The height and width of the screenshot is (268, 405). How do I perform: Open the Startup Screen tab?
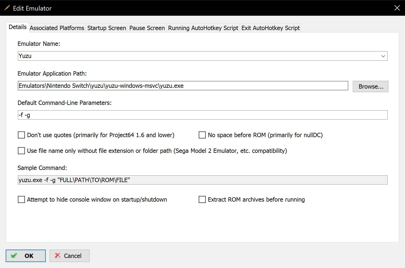coord(107,28)
